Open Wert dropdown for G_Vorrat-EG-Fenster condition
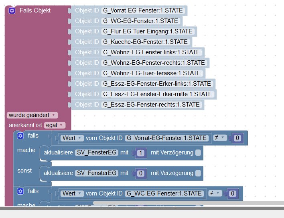Screen dimensions: 284x218 point(72,138)
